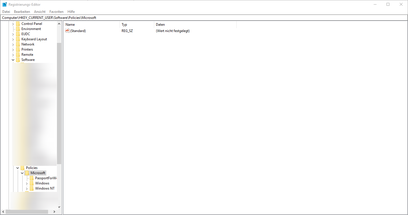Viewport: 408px width, 215px height.
Task: Click the Remote folder icon
Action: [18, 55]
